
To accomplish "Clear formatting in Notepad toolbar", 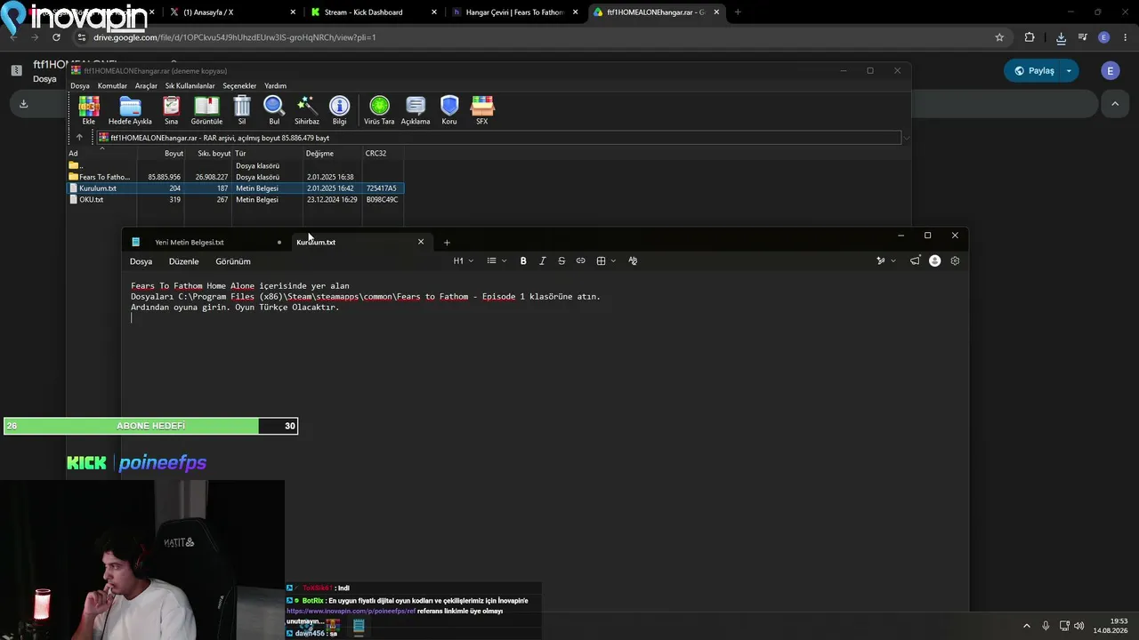I will [633, 260].
